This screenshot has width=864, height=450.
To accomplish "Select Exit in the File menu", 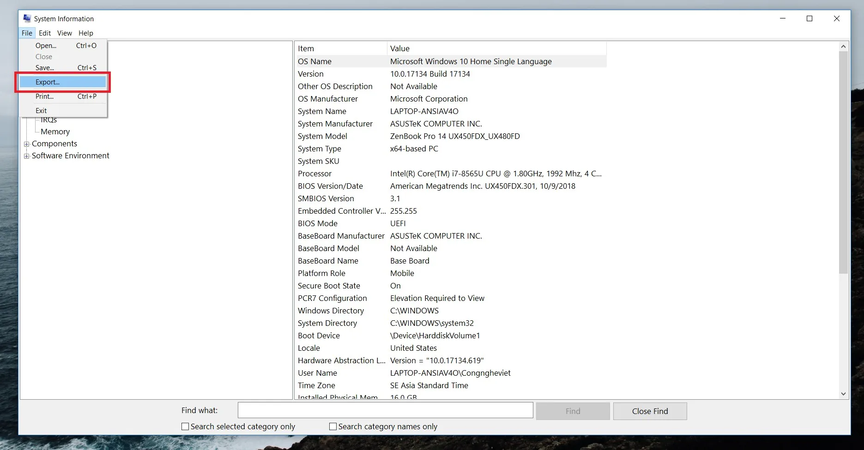I will [x=63, y=111].
